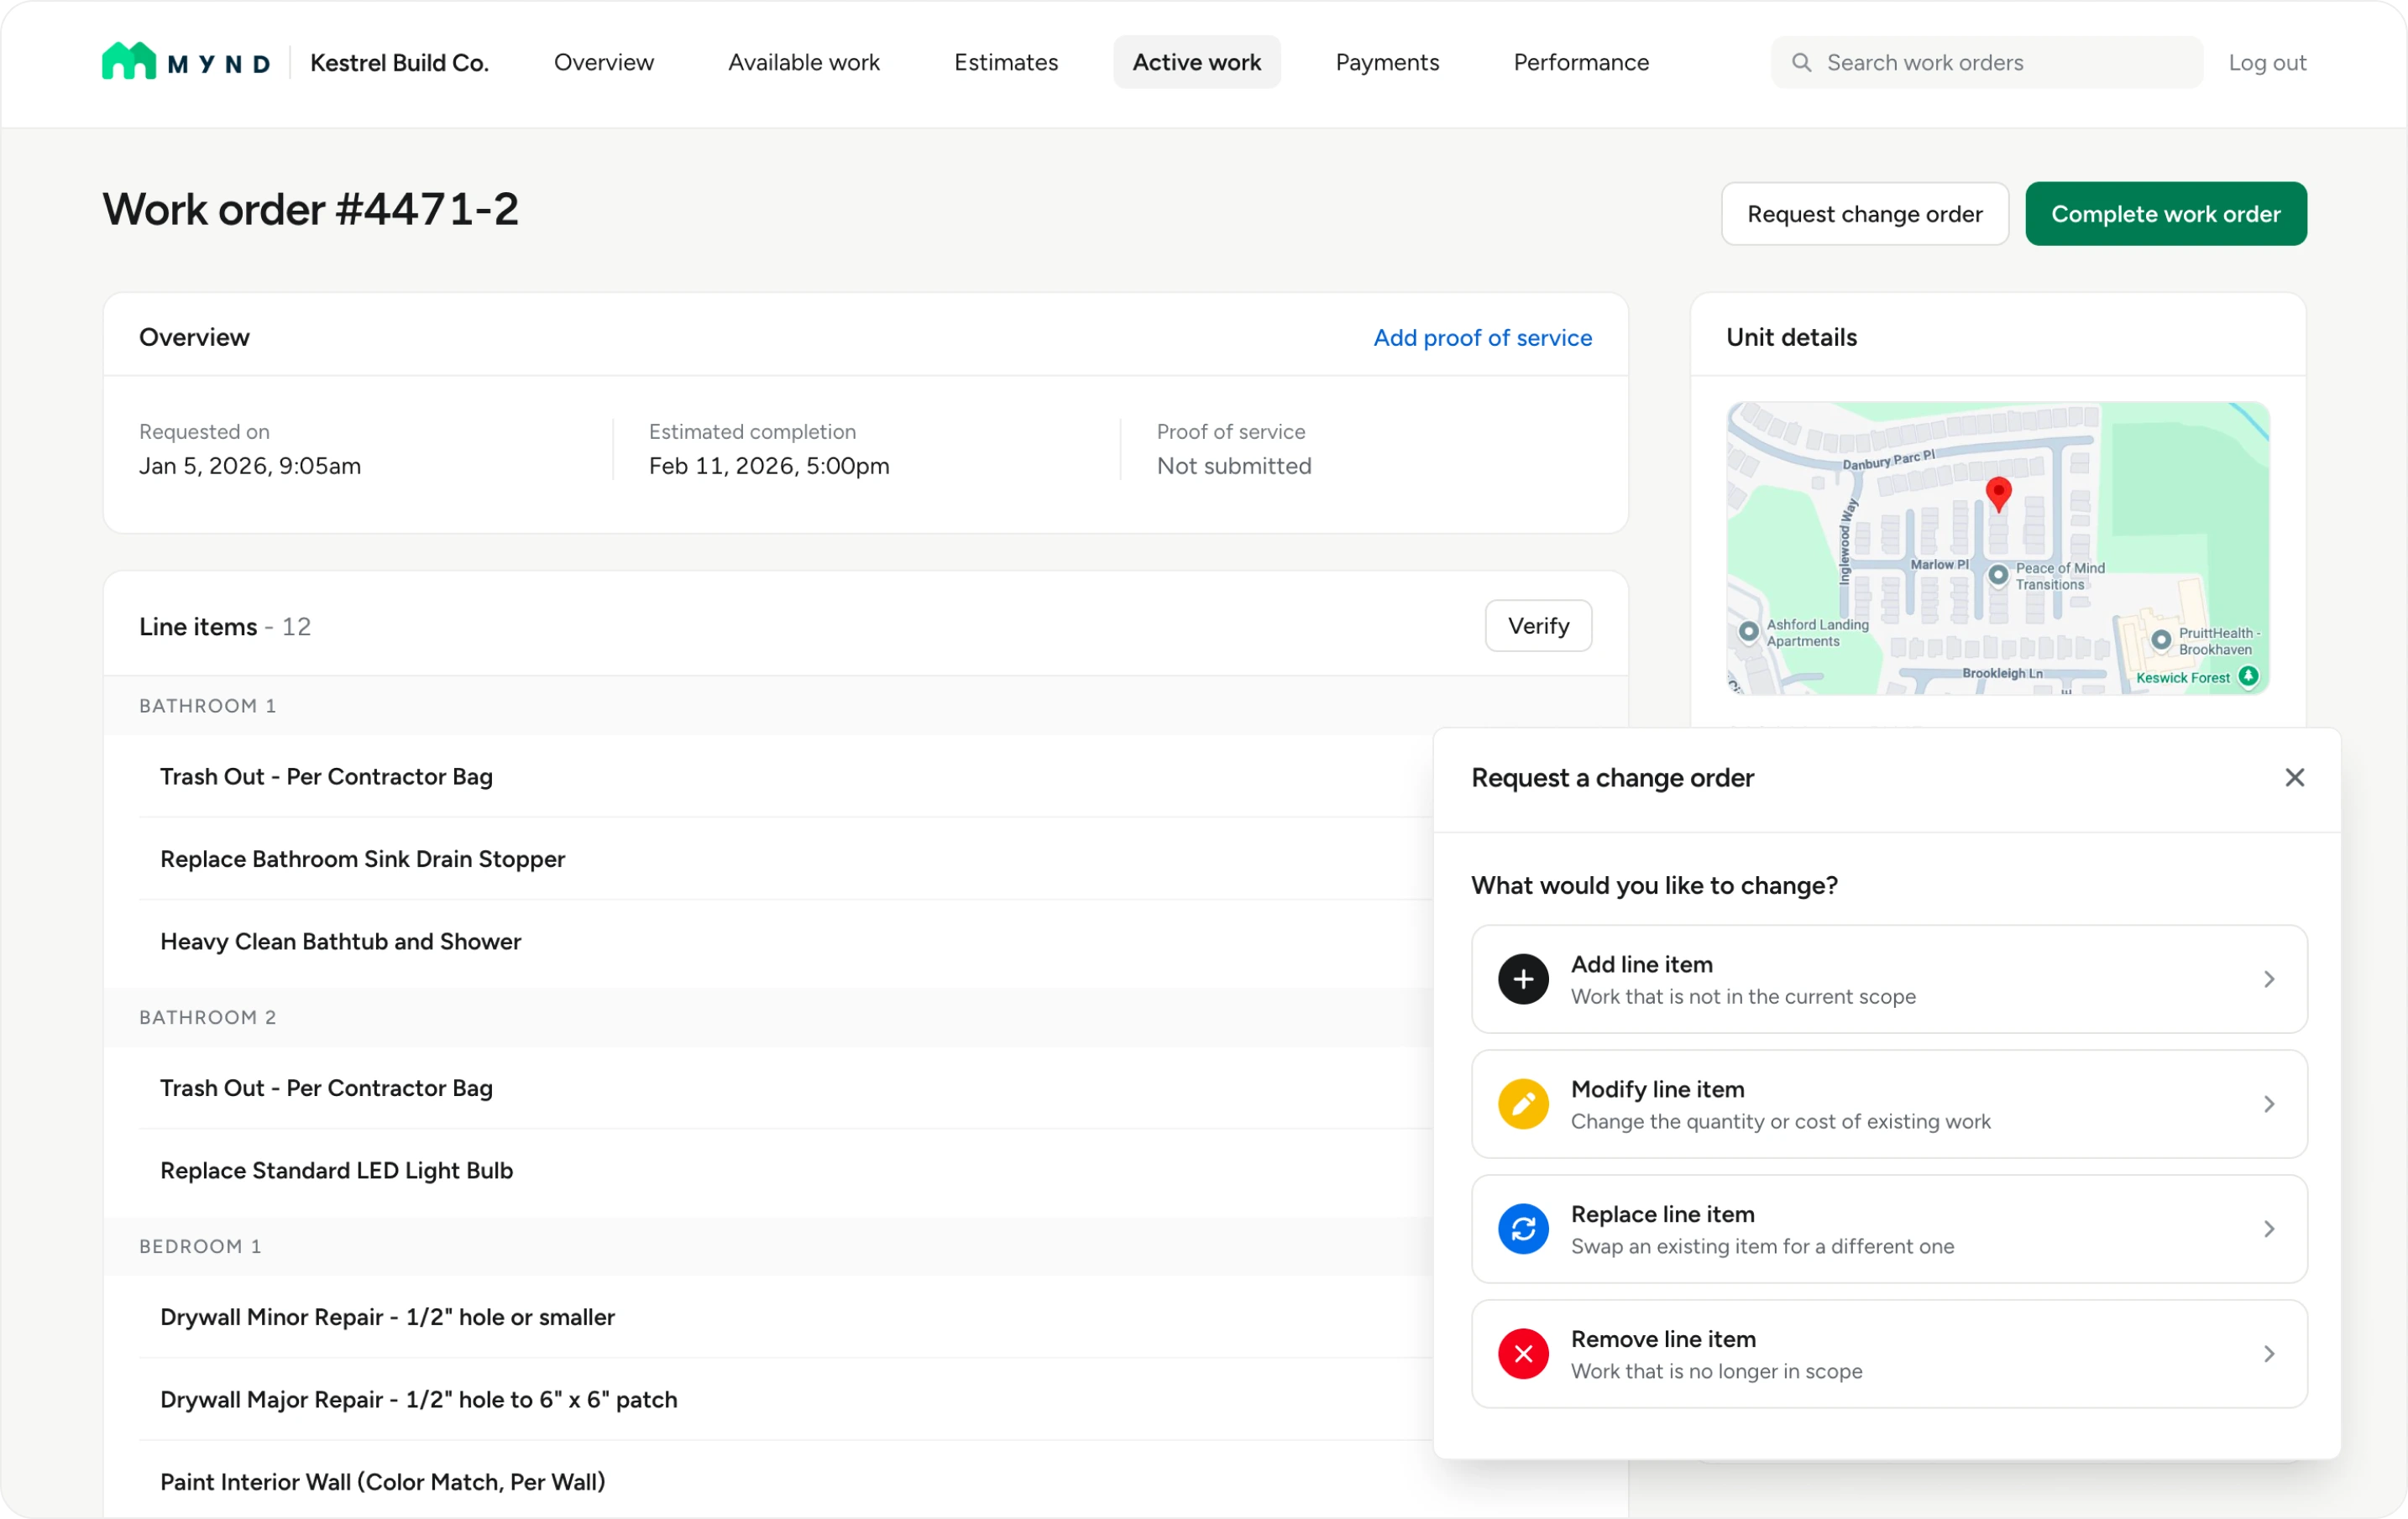This screenshot has width=2408, height=1519.
Task: Click the blue swap Replace icon
Action: click(1523, 1229)
